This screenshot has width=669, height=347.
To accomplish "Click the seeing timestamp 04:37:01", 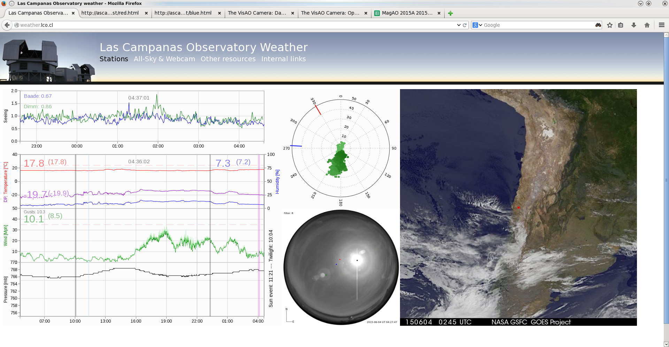I will 139,98.
